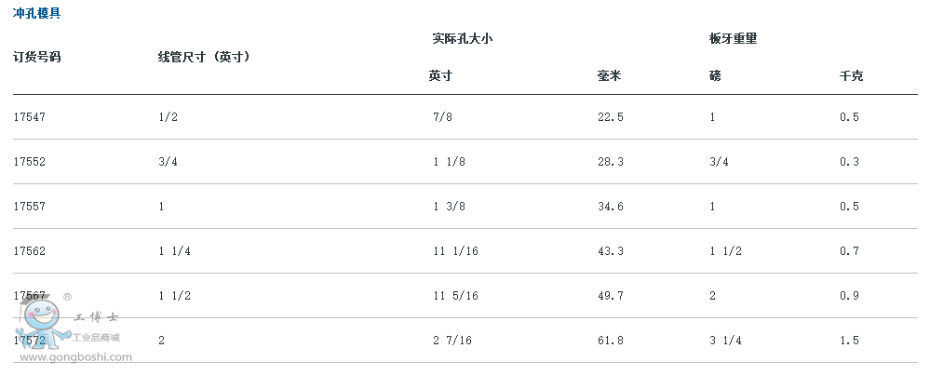930x375 pixels.
Task: Click order number 17562
Action: click(x=30, y=251)
